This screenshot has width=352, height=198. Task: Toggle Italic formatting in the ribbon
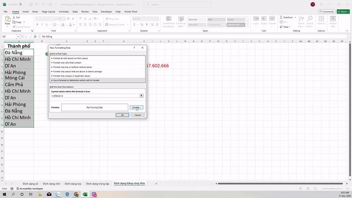[x=42, y=25]
